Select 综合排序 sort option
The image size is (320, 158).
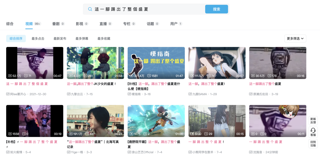click(x=16, y=39)
